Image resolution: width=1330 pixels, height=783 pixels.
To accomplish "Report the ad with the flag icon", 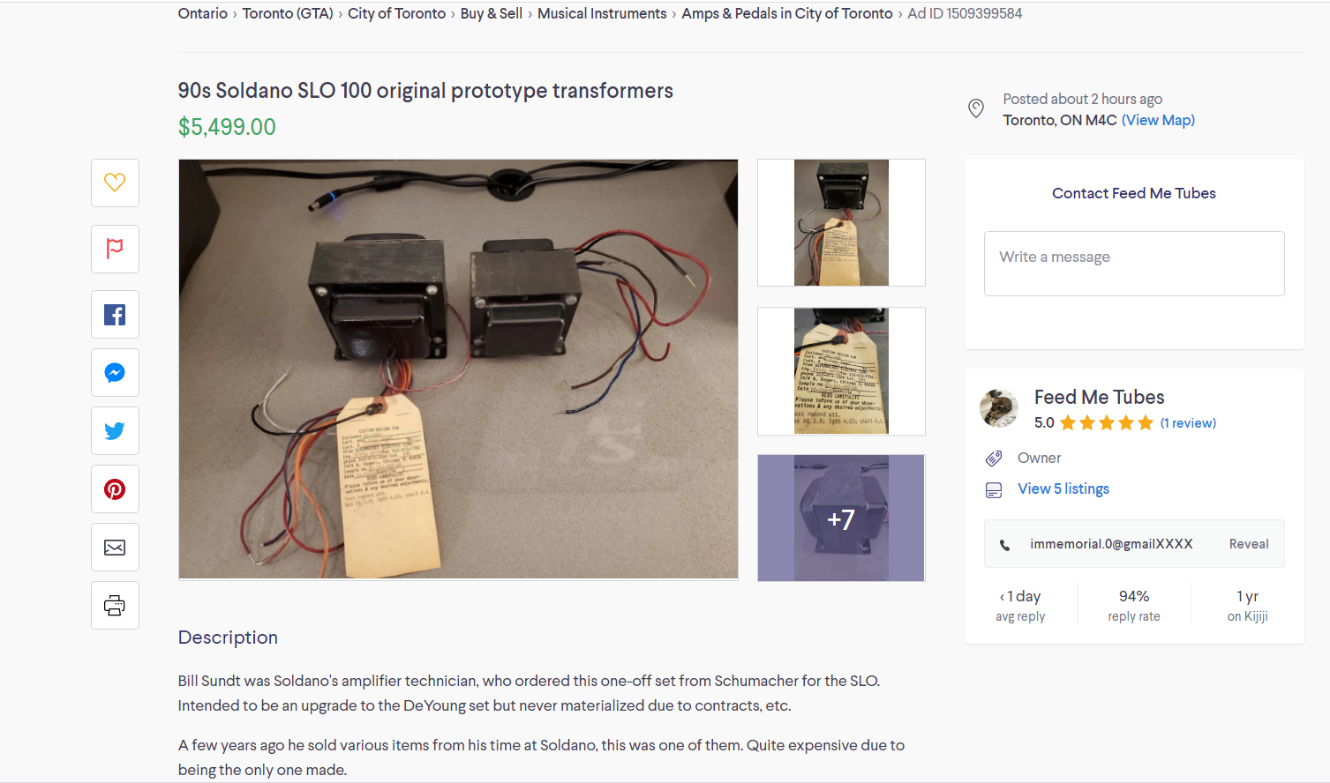I will (115, 249).
